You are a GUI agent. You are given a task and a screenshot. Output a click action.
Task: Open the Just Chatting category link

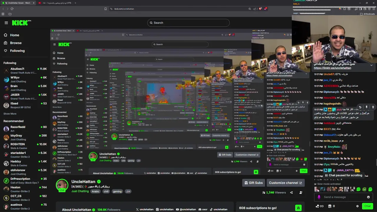tap(80, 191)
